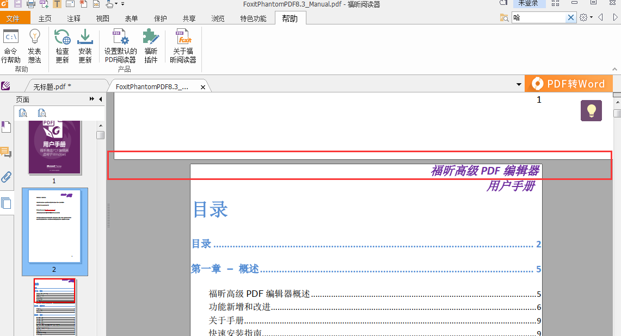Go to previous search result arrow
Image resolution: width=621 pixels, height=336 pixels.
[601, 17]
